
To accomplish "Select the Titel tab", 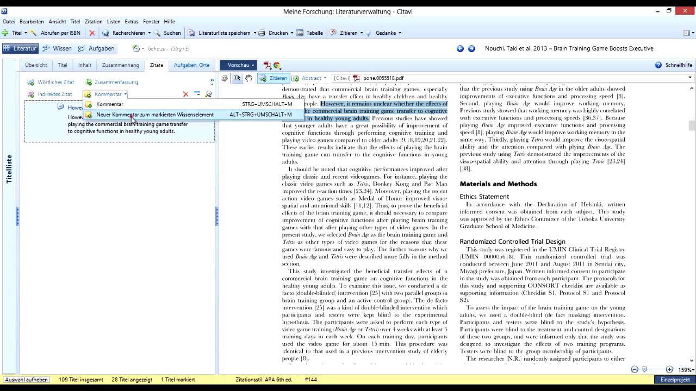I will (63, 65).
